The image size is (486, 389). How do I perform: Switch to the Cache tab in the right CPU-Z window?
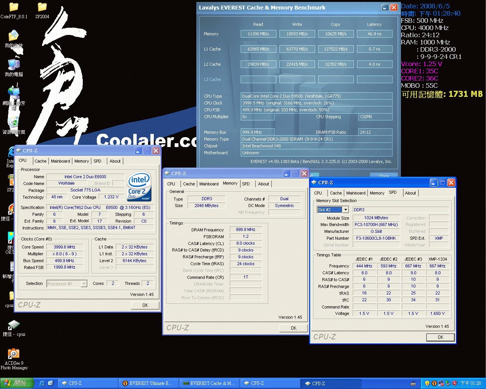[x=336, y=193]
